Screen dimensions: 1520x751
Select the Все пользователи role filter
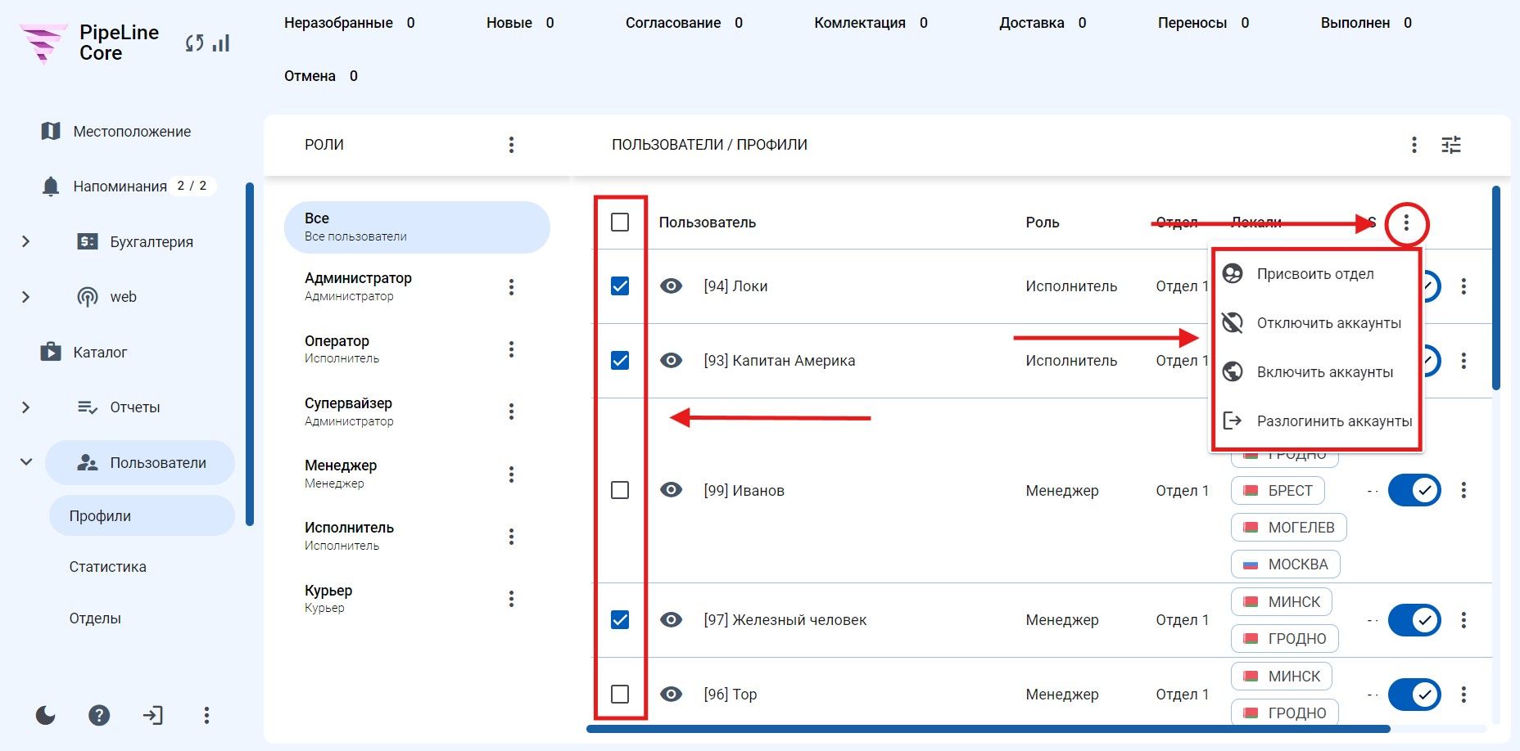(x=417, y=227)
